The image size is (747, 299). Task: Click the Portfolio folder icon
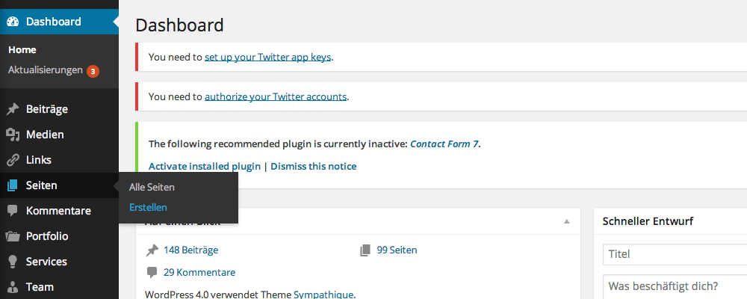click(13, 236)
